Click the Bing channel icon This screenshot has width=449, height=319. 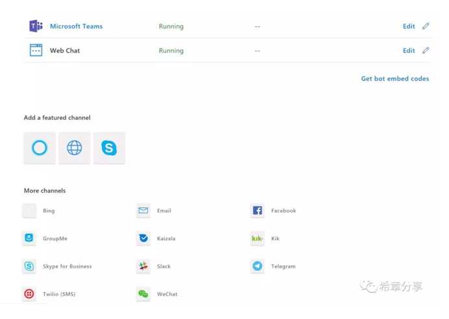pos(29,211)
